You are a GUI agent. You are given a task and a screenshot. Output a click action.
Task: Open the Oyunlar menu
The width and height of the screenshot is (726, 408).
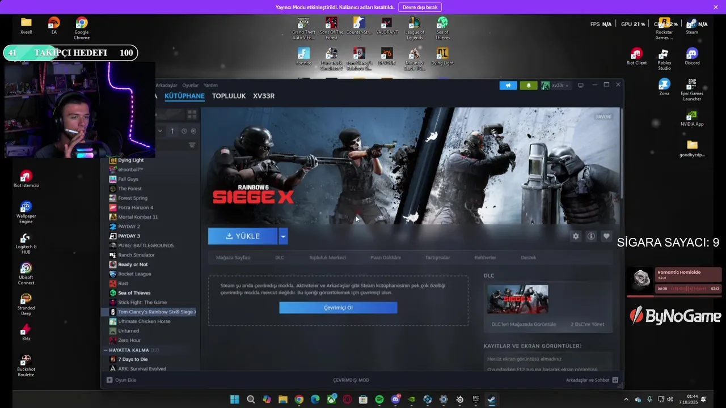191,86
